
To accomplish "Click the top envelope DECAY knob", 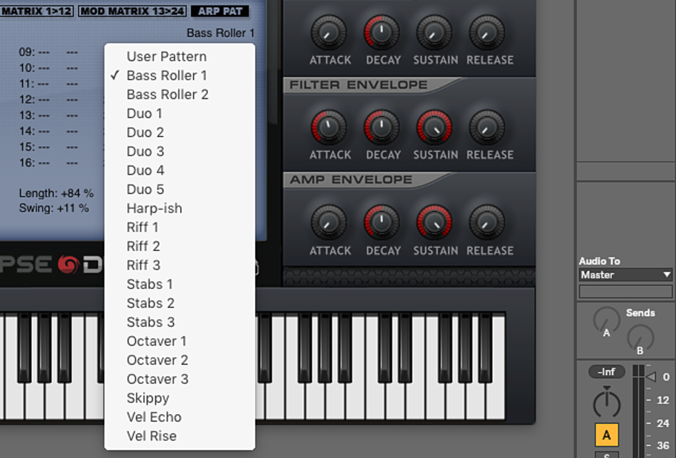I will click(382, 32).
